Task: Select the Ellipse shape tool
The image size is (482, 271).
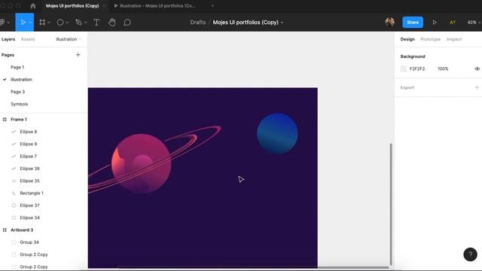Action: click(60, 22)
